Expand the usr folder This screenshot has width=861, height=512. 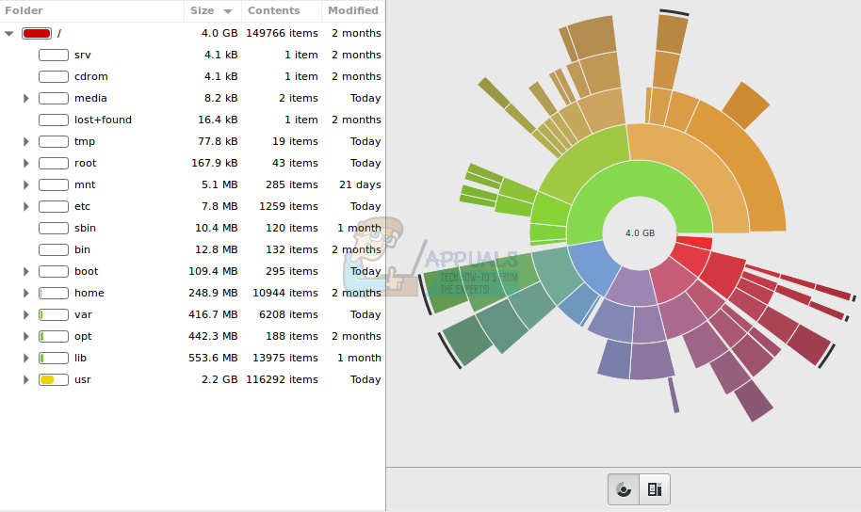tap(26, 380)
